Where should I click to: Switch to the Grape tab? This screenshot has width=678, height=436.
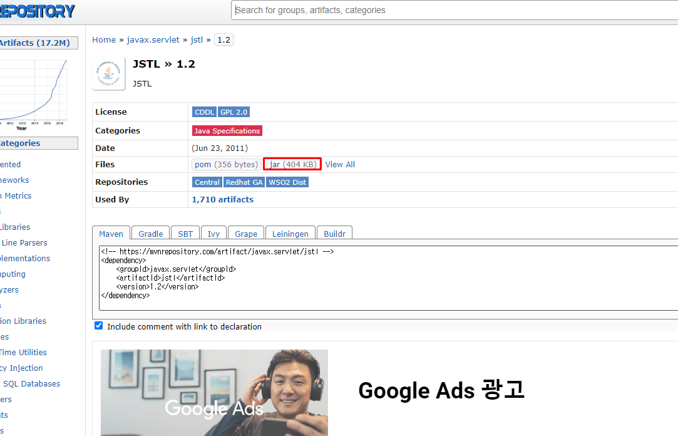[246, 233]
